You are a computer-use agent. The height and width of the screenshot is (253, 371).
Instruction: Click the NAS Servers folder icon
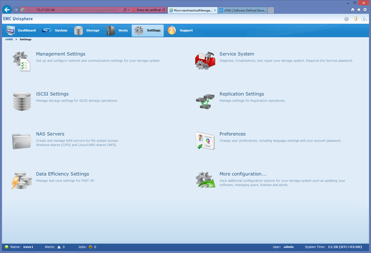coord(22,141)
